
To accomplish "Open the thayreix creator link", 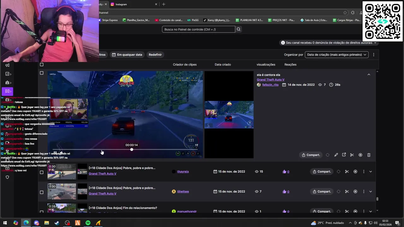I will click(x=183, y=172).
